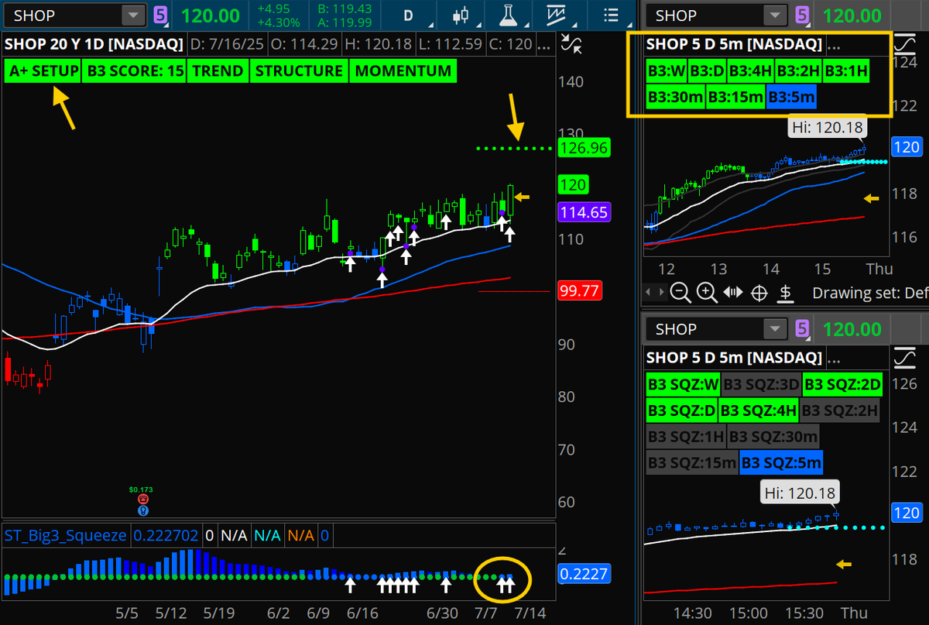929x625 pixels.
Task: Select the crosshair cursor icon
Action: click(x=759, y=293)
